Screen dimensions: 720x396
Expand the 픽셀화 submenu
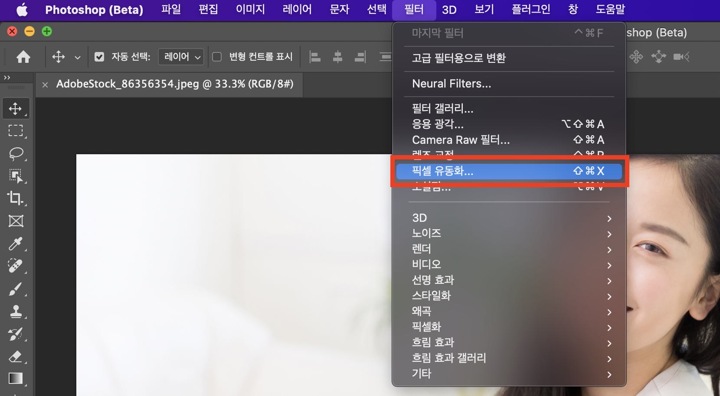(x=509, y=327)
